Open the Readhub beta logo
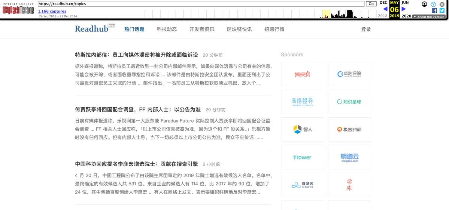 coord(95,28)
